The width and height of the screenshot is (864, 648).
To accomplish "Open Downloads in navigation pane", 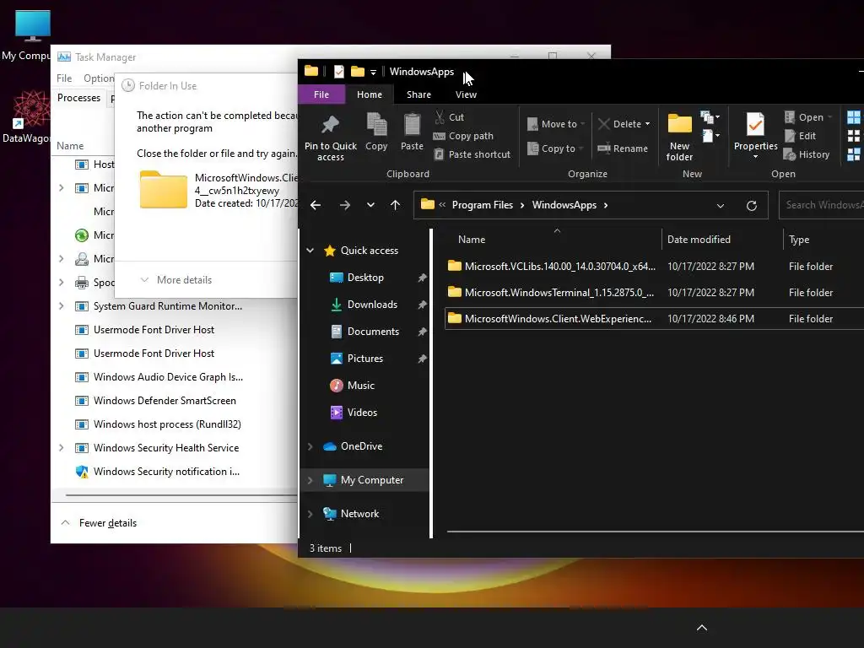I will point(372,305).
